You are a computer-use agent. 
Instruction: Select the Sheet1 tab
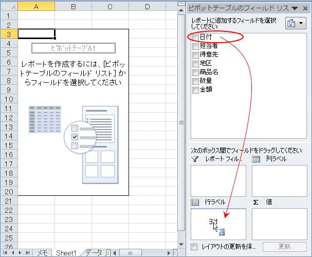[66, 253]
